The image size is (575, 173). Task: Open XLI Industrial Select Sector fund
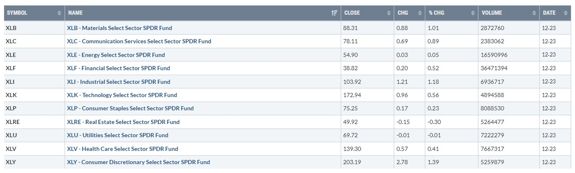coord(118,82)
